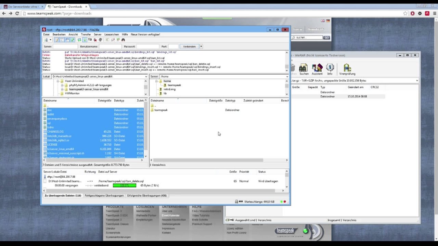Viewport: 438px width, 246px height.
Task: Click the WinRAR Virenprüfung icon
Action: tap(347, 69)
